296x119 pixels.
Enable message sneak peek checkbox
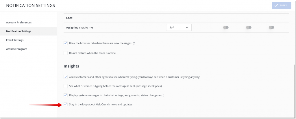[x=66, y=86]
